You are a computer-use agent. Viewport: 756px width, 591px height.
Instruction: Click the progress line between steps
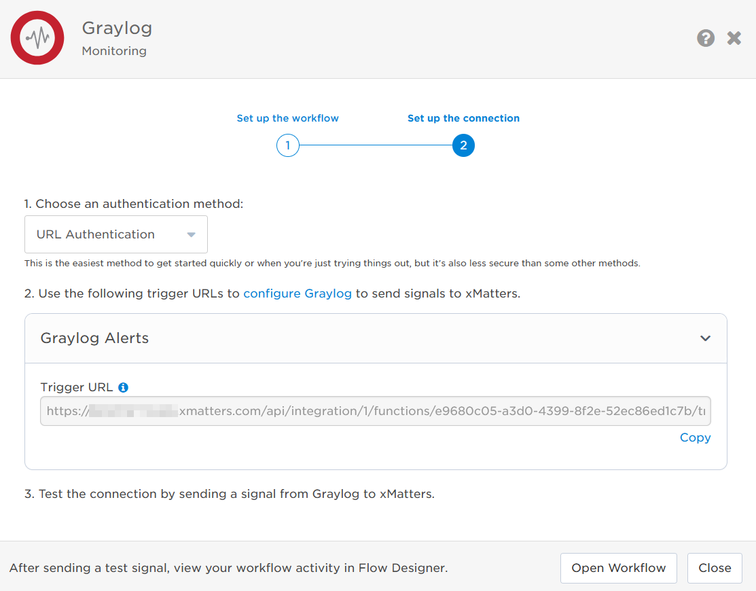[x=376, y=145]
